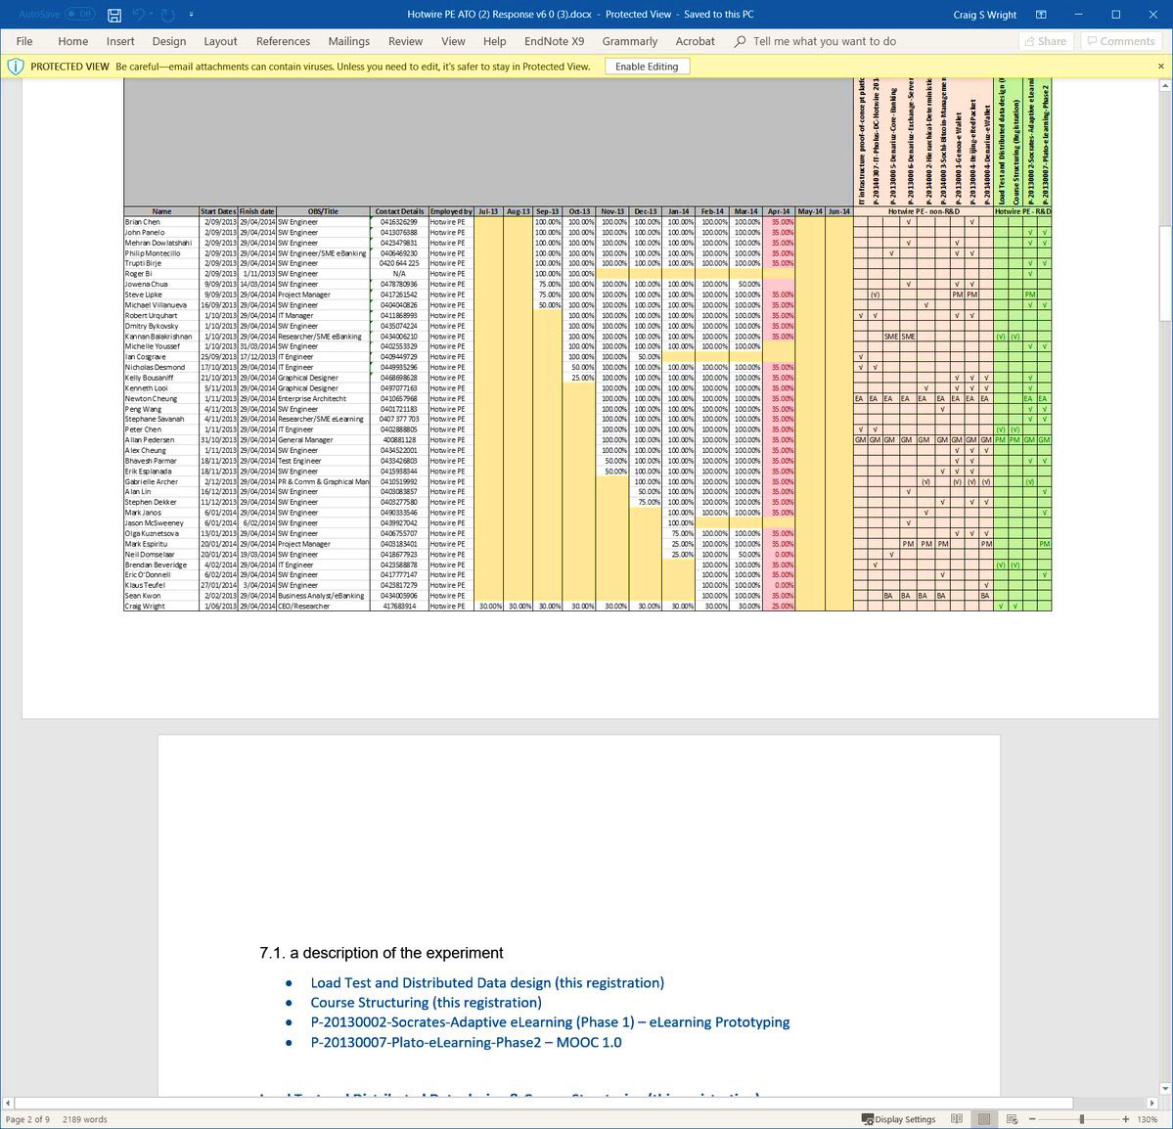The image size is (1173, 1129).
Task: Click the Share button
Action: pos(1046,41)
